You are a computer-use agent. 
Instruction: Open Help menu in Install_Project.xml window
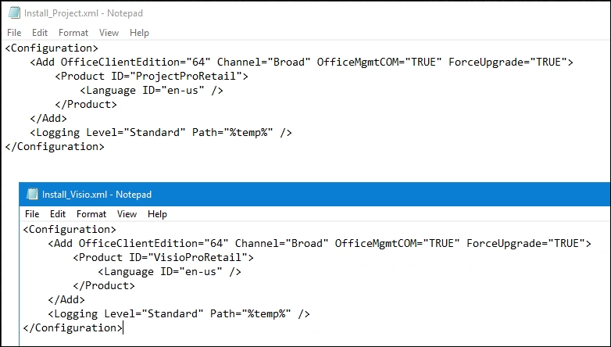pos(139,33)
